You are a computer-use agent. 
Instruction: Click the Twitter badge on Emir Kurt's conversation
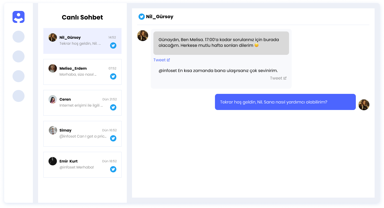(x=113, y=169)
